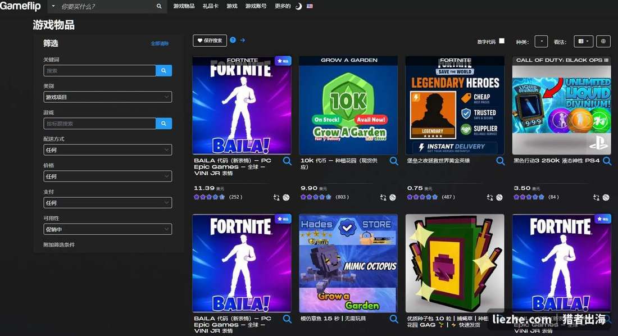618x336 pixels.
Task: Click the game (游戏) title search button
Action: [x=163, y=124]
